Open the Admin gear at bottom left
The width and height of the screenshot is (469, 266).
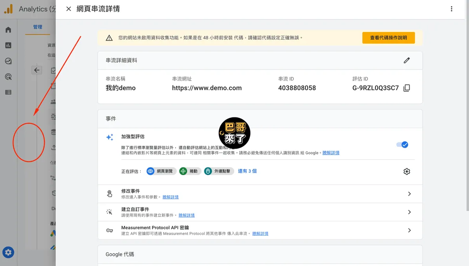point(9,253)
